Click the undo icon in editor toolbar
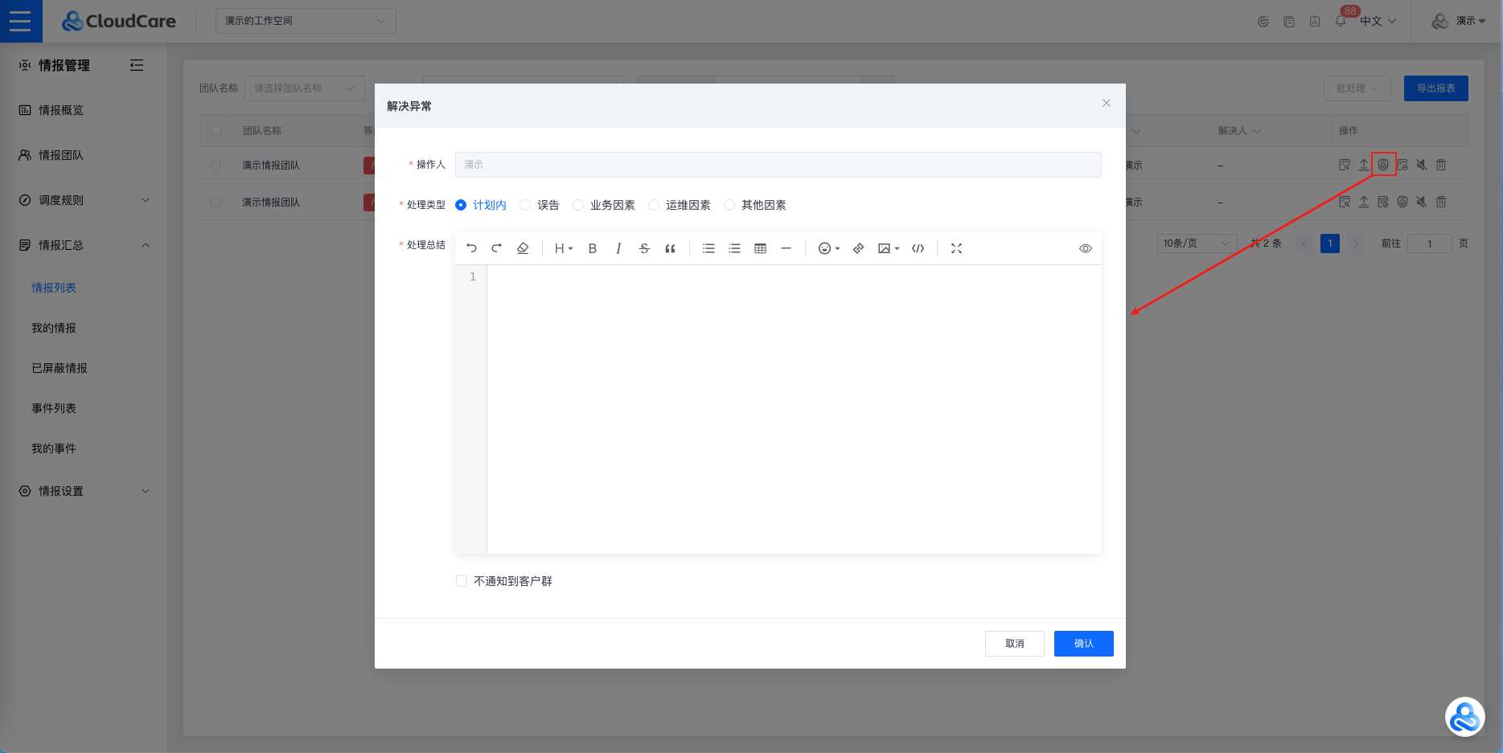This screenshot has width=1503, height=753. (471, 248)
